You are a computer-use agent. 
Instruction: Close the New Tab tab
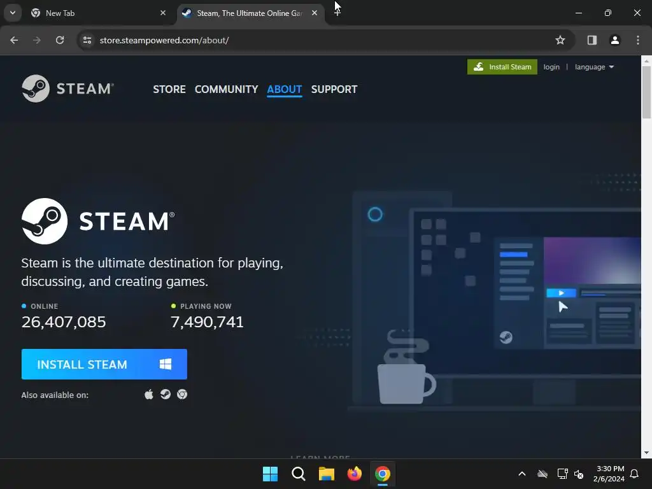(163, 13)
